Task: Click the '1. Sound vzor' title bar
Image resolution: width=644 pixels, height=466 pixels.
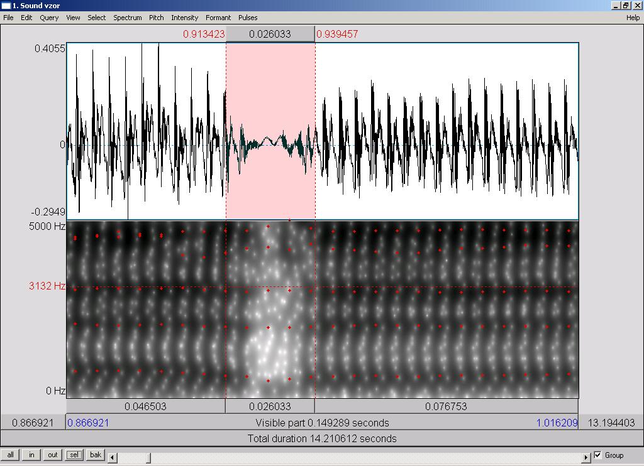Action: pos(322,5)
